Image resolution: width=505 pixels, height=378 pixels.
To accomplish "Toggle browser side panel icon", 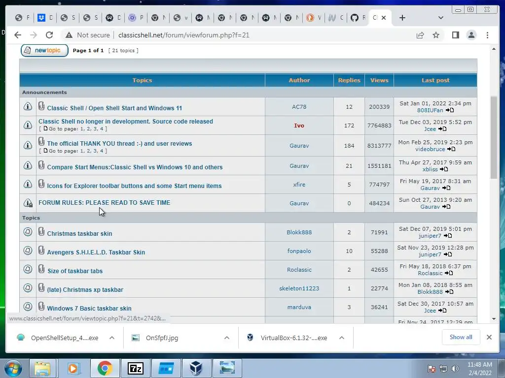I will click(x=455, y=35).
